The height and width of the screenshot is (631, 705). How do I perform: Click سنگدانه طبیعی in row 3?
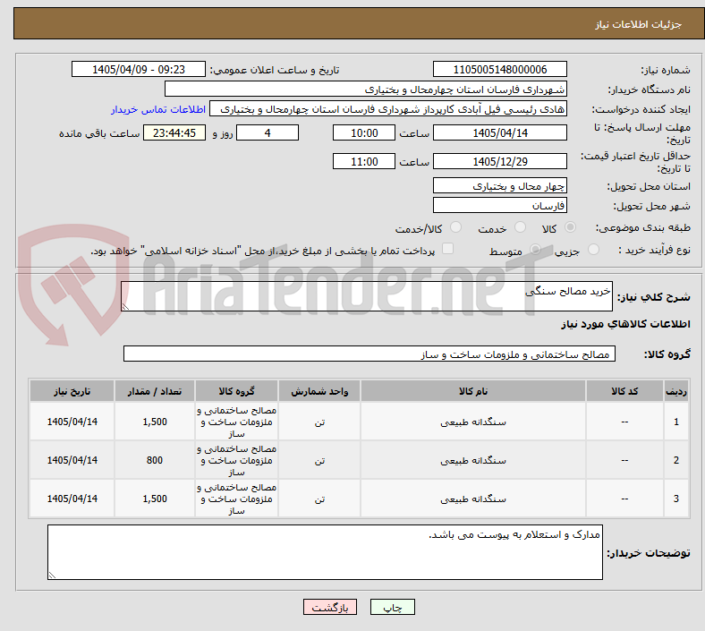(x=473, y=499)
